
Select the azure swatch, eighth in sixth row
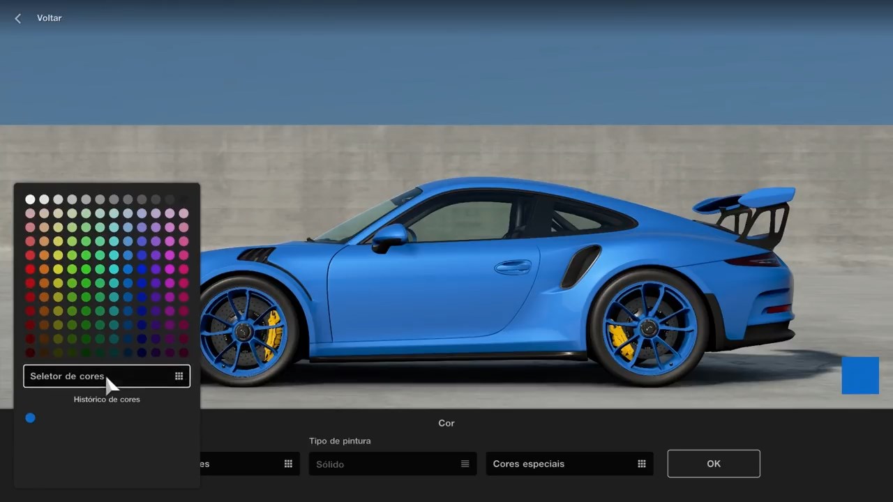[x=128, y=269]
